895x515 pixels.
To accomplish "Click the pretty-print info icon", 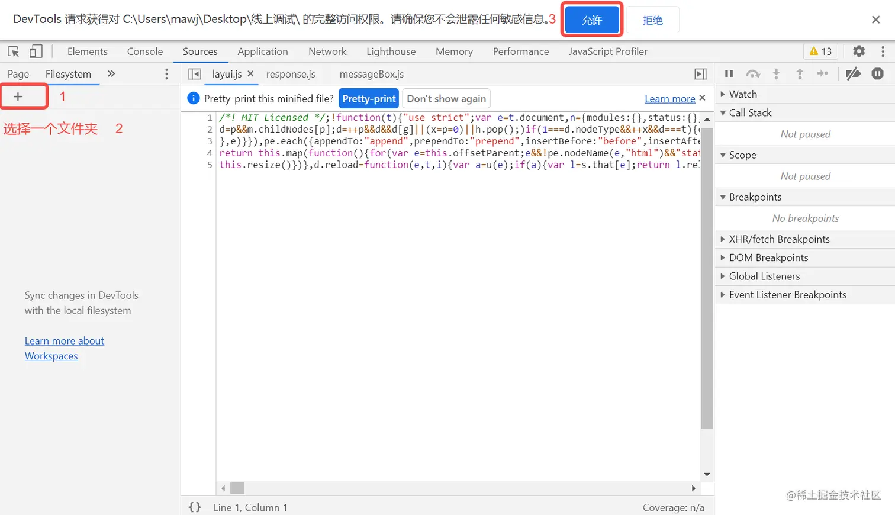I will click(x=194, y=98).
